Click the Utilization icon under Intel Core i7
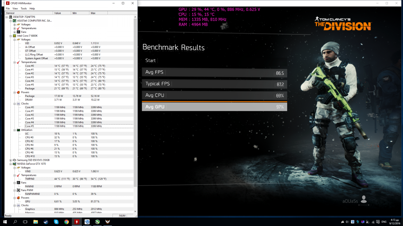The height and width of the screenshot is (226, 403). tap(18, 130)
